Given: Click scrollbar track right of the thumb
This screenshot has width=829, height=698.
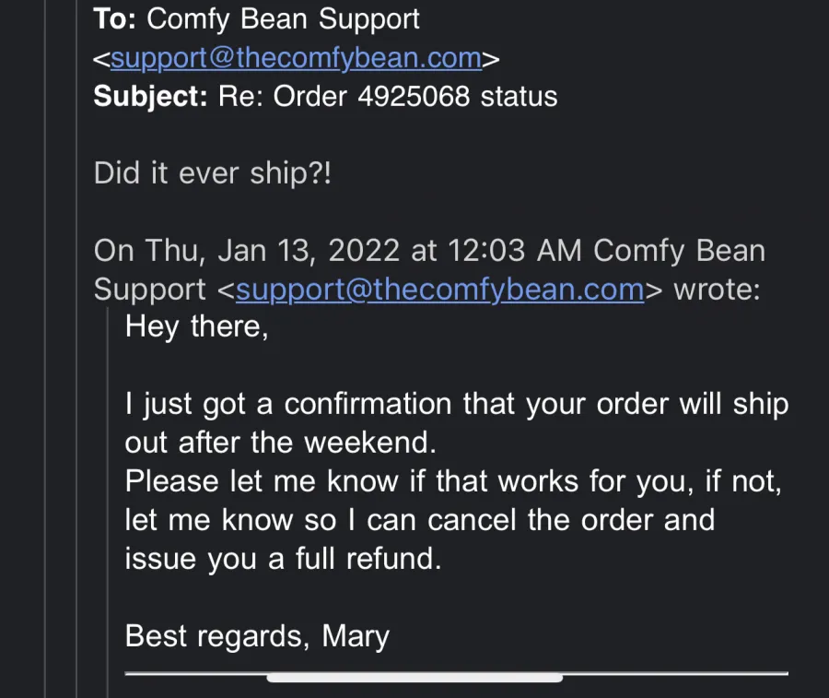Looking at the screenshot, I should click(676, 674).
